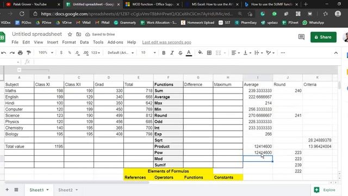Rename the Untitled spreadsheet title

tap(37, 34)
